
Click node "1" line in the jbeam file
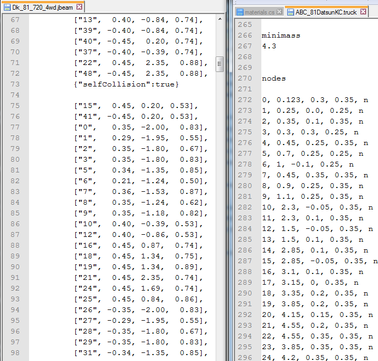141,138
